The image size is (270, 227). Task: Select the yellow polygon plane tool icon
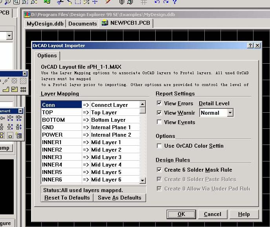(6, 89)
